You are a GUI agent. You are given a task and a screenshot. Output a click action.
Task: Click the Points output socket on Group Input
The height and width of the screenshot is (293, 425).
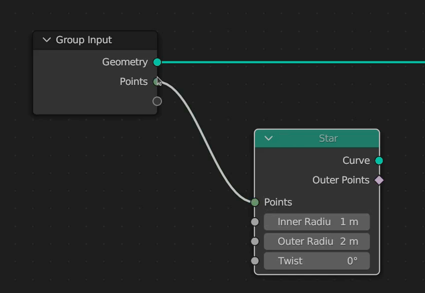pyautogui.click(x=156, y=81)
